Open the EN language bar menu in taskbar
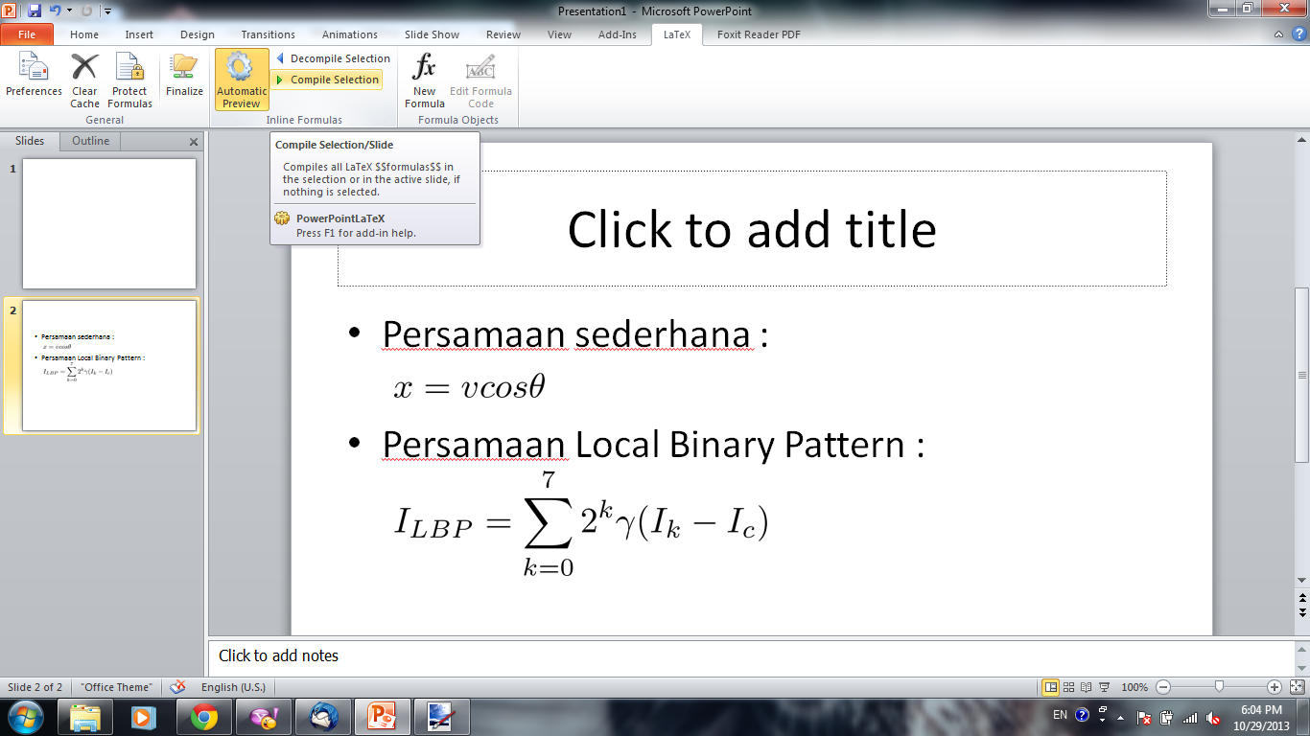Screen dimensions: 1310x736 click(x=1061, y=716)
